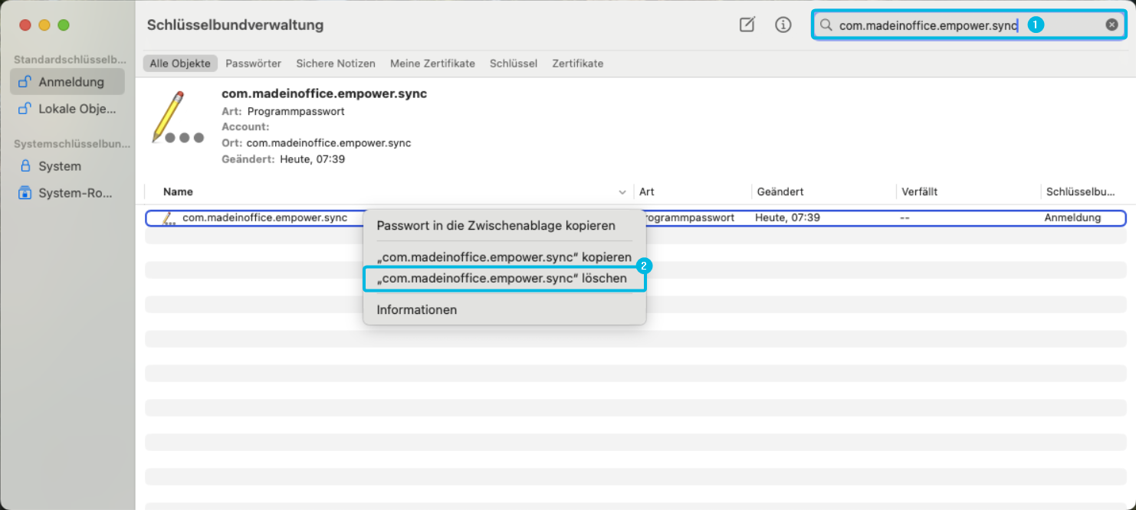Viewport: 1136px width, 510px height.
Task: Open the Meine Zertifikate tab
Action: tap(432, 64)
